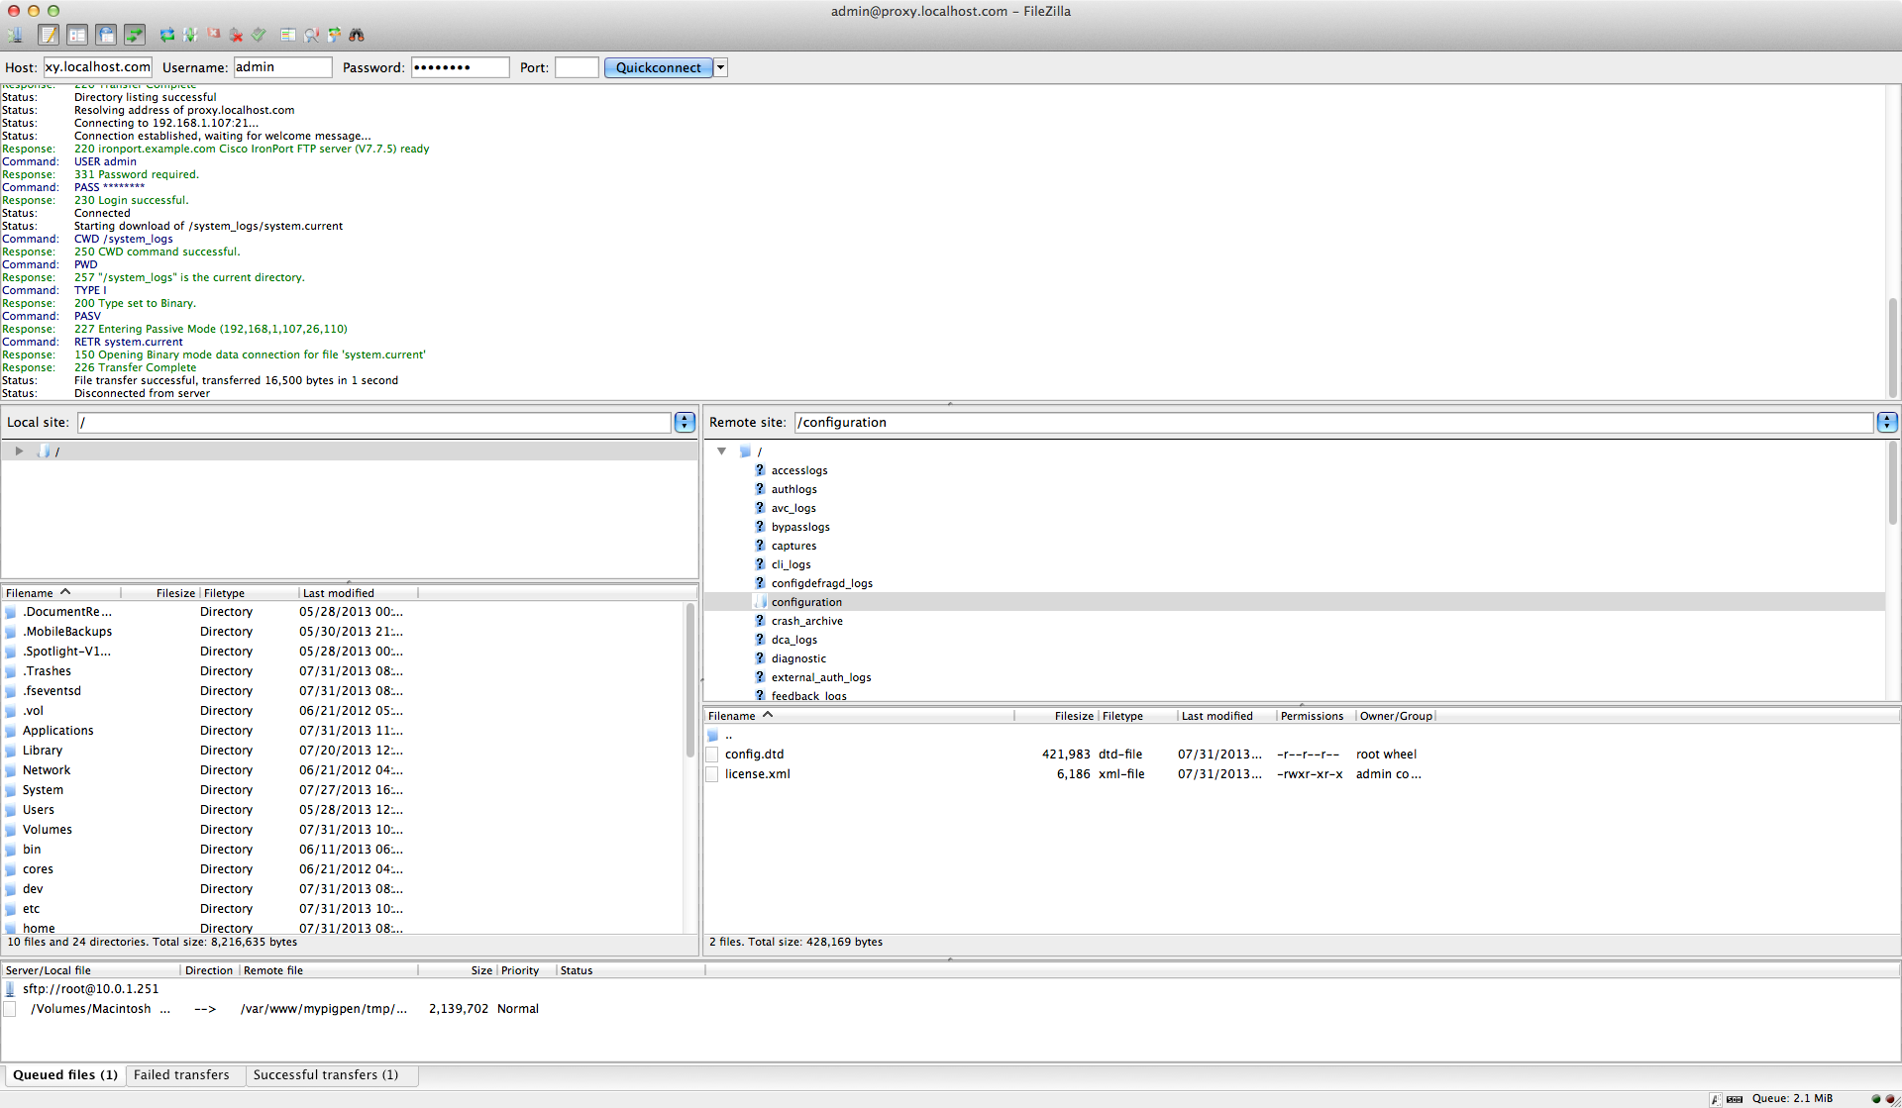The image size is (1902, 1108).
Task: Refresh file and folder lists
Action: [x=167, y=36]
